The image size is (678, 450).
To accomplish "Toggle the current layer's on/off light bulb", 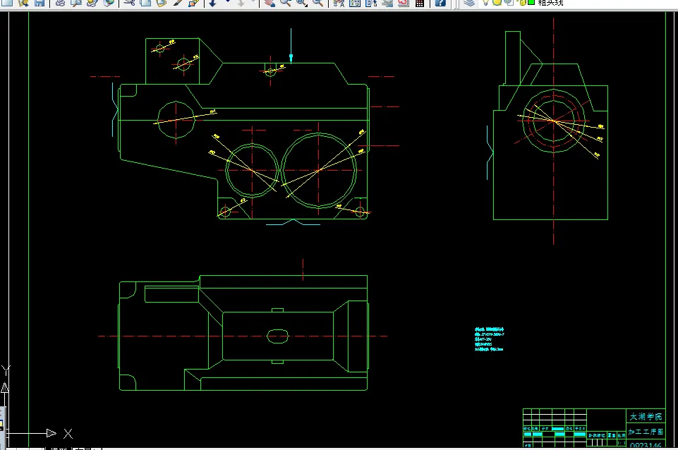I will tap(486, 2).
